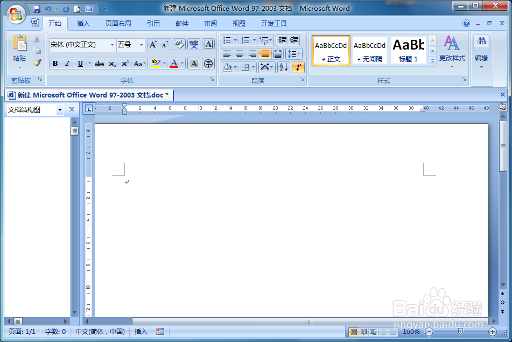The width and height of the screenshot is (512, 342).
Task: Click the 字数: 0 status bar item
Action: point(55,332)
